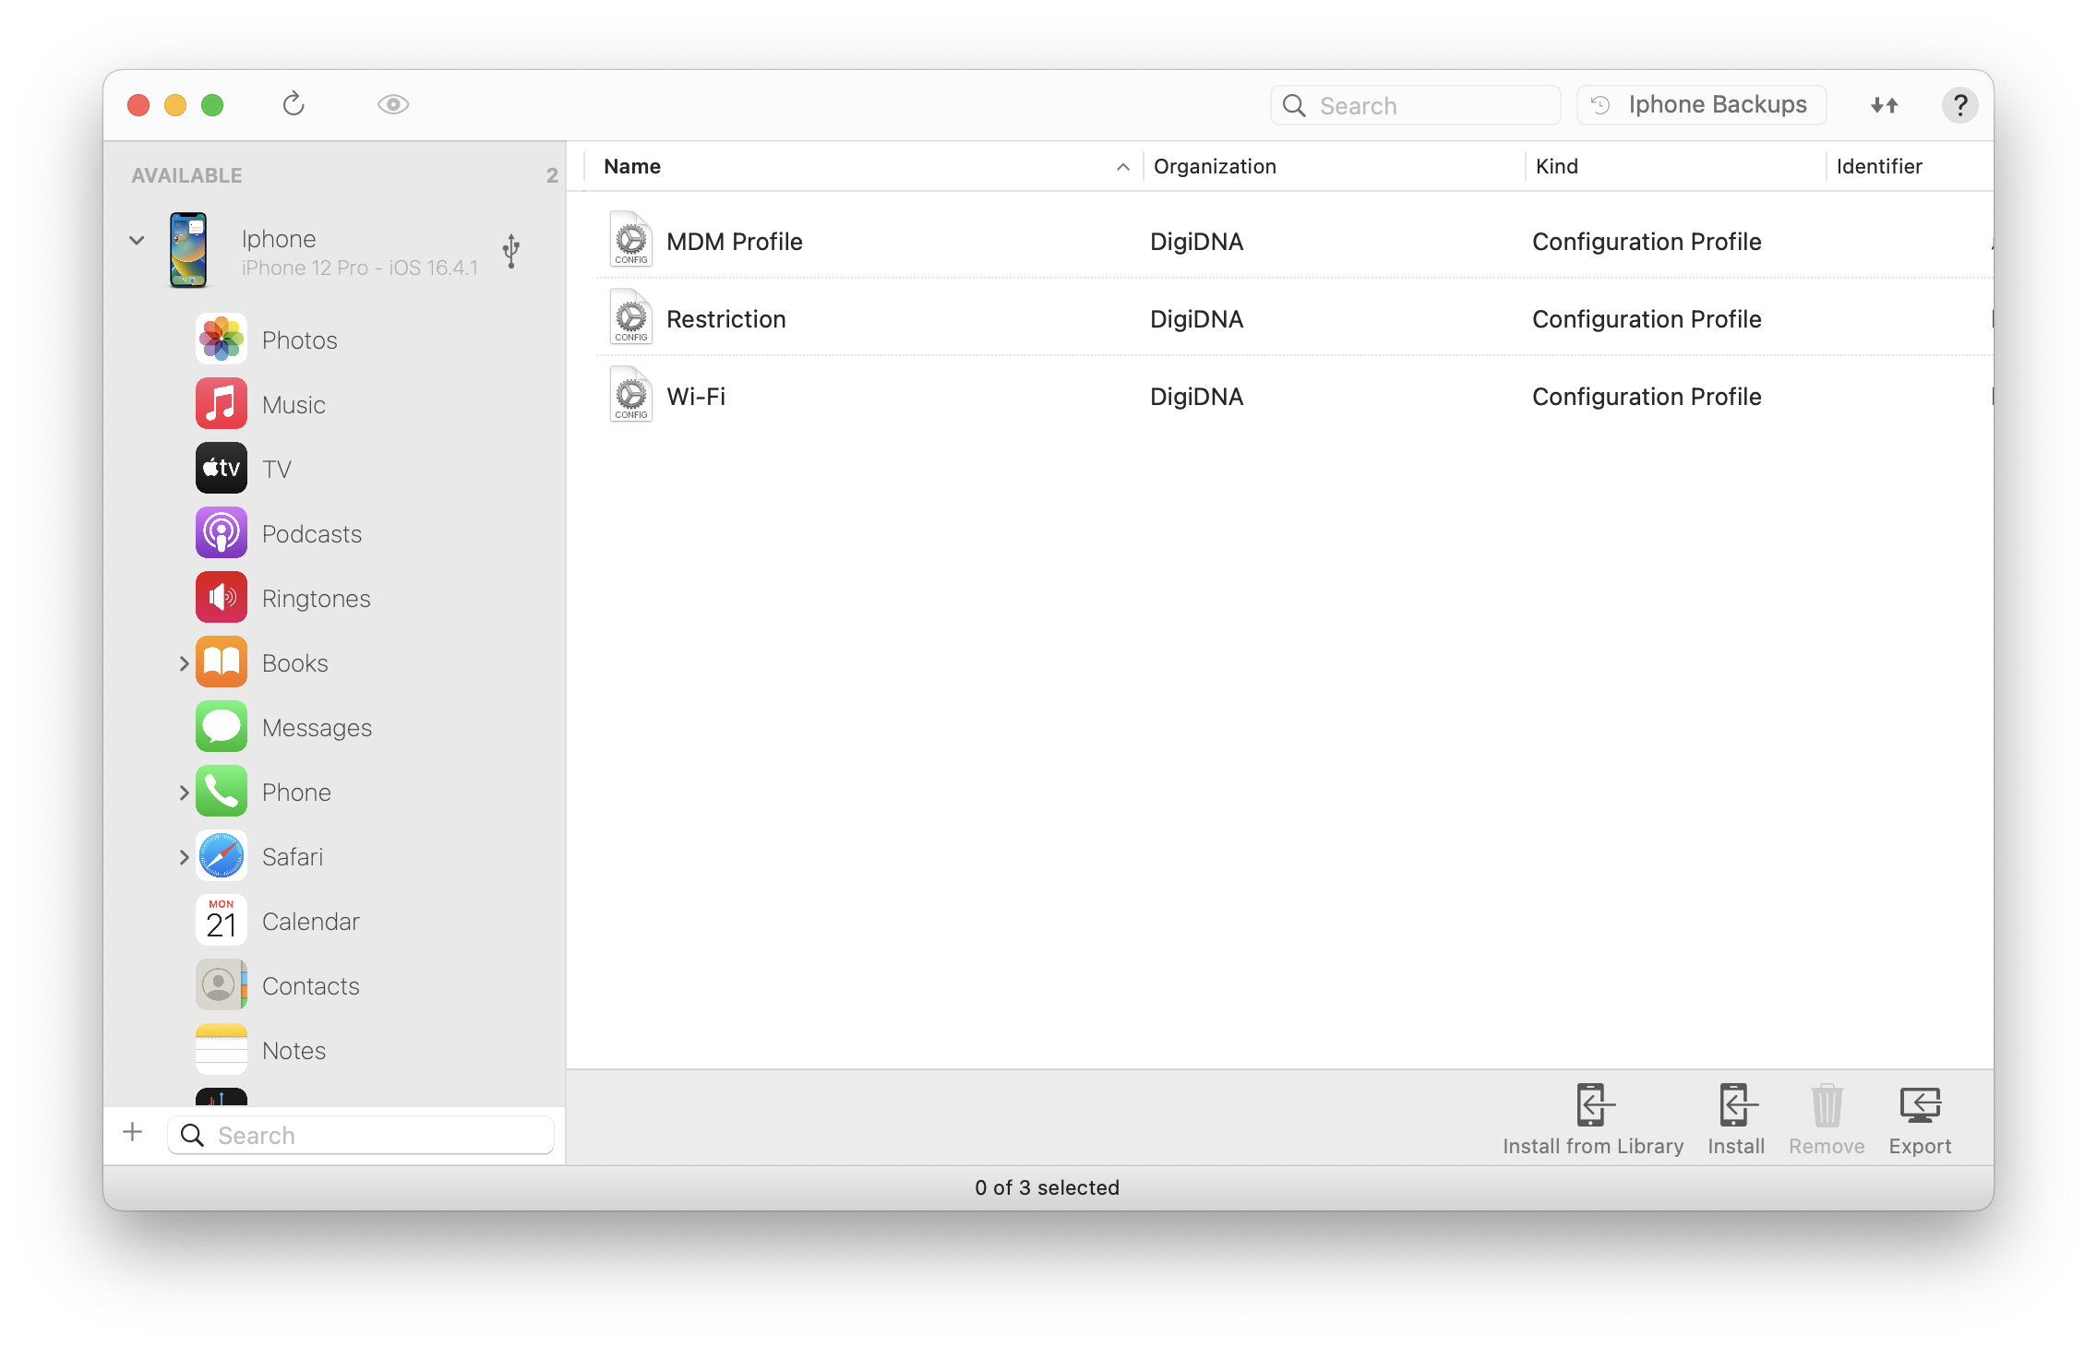The height and width of the screenshot is (1347, 2097).
Task: Click the MDM Profile config file icon
Action: point(631,240)
